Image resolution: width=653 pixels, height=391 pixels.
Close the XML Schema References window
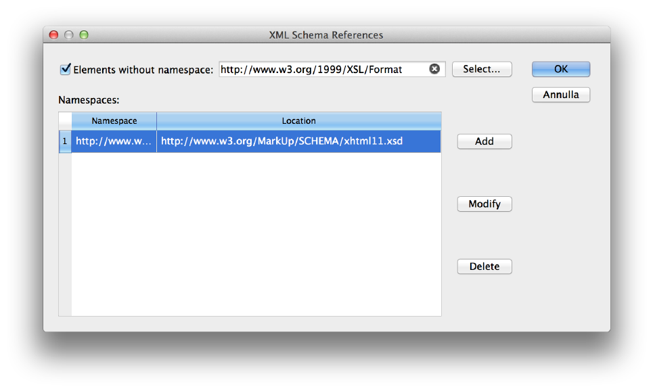(x=53, y=35)
